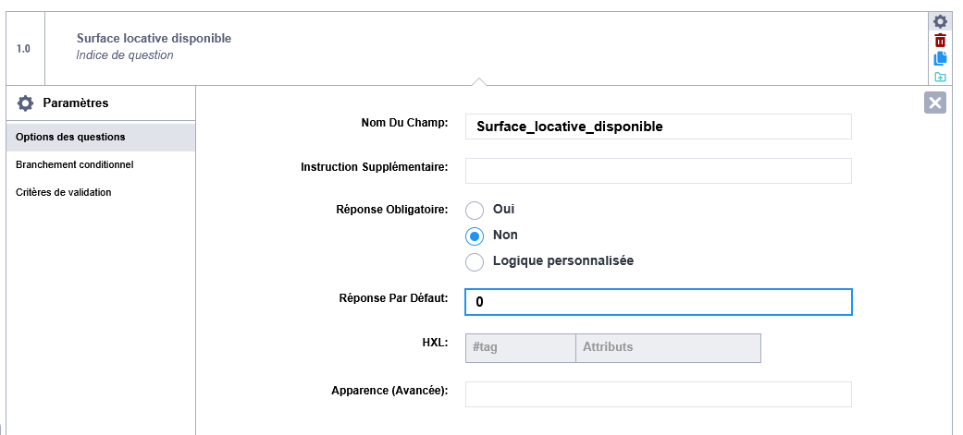
Task: Select Oui for Réponse Obligatoire
Action: [475, 211]
